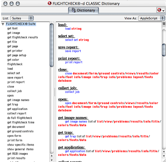The image size is (166, 162).
Task: Select 'get RGB images' entry
Action: pos(18,154)
